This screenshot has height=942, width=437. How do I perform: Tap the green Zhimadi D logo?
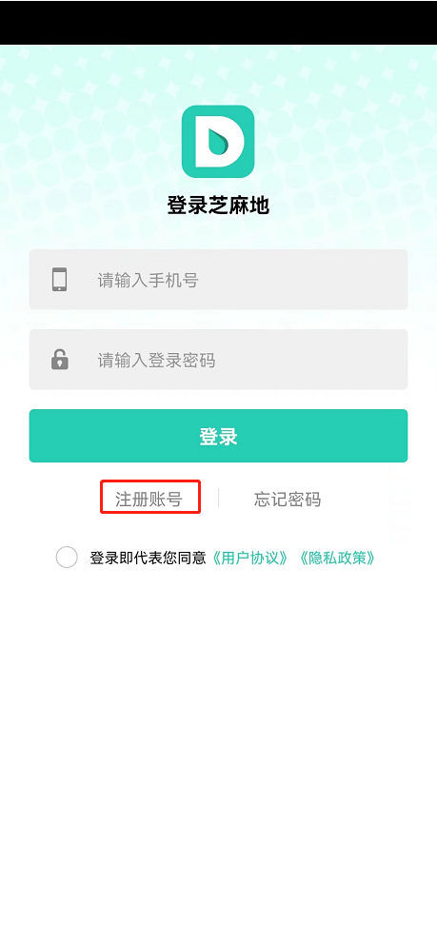pyautogui.click(x=218, y=141)
